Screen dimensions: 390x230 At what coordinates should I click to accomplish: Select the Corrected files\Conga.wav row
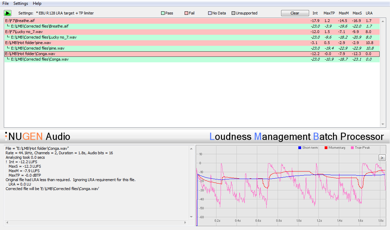pyautogui.click(x=192, y=60)
